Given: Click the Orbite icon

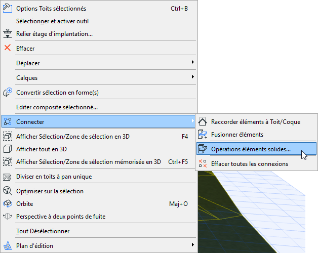Looking at the screenshot, I should click(x=8, y=203).
